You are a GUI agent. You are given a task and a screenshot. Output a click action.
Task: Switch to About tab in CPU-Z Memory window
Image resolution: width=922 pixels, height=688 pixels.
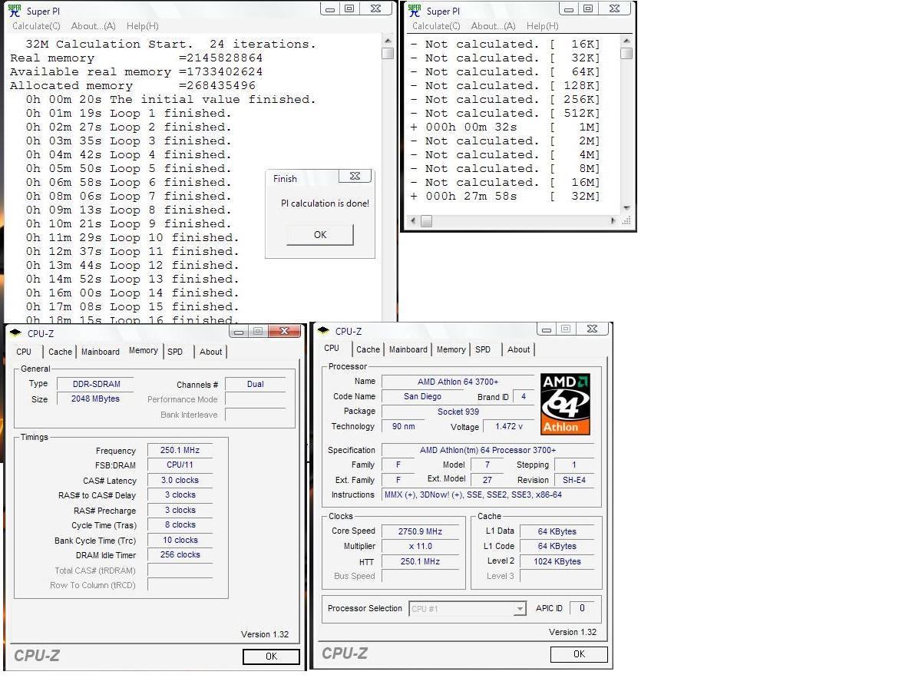(x=211, y=352)
